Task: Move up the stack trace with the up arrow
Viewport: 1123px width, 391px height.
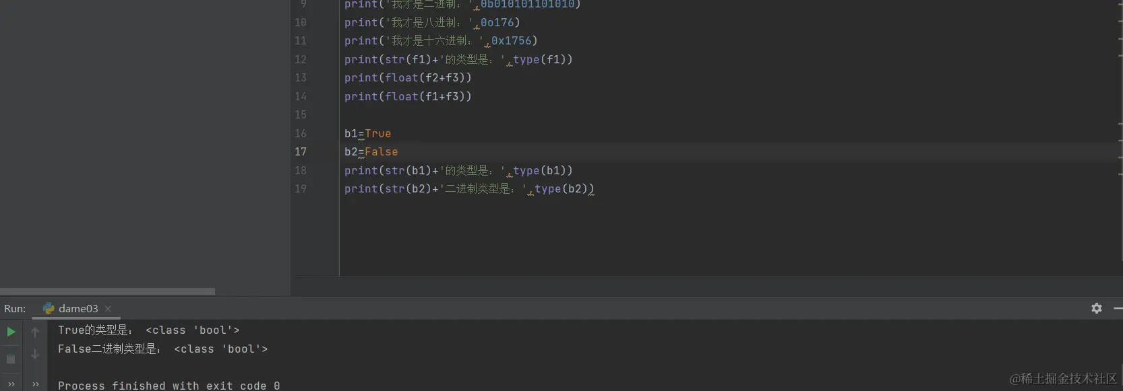Action: [x=35, y=332]
